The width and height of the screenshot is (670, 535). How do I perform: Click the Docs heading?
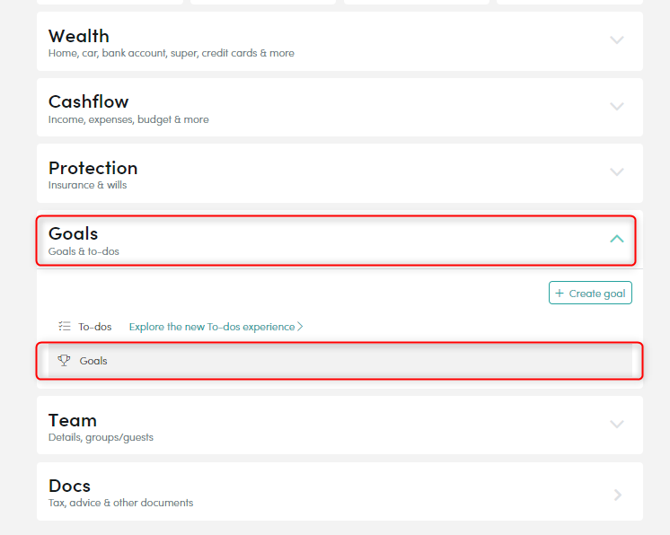pyautogui.click(x=69, y=486)
